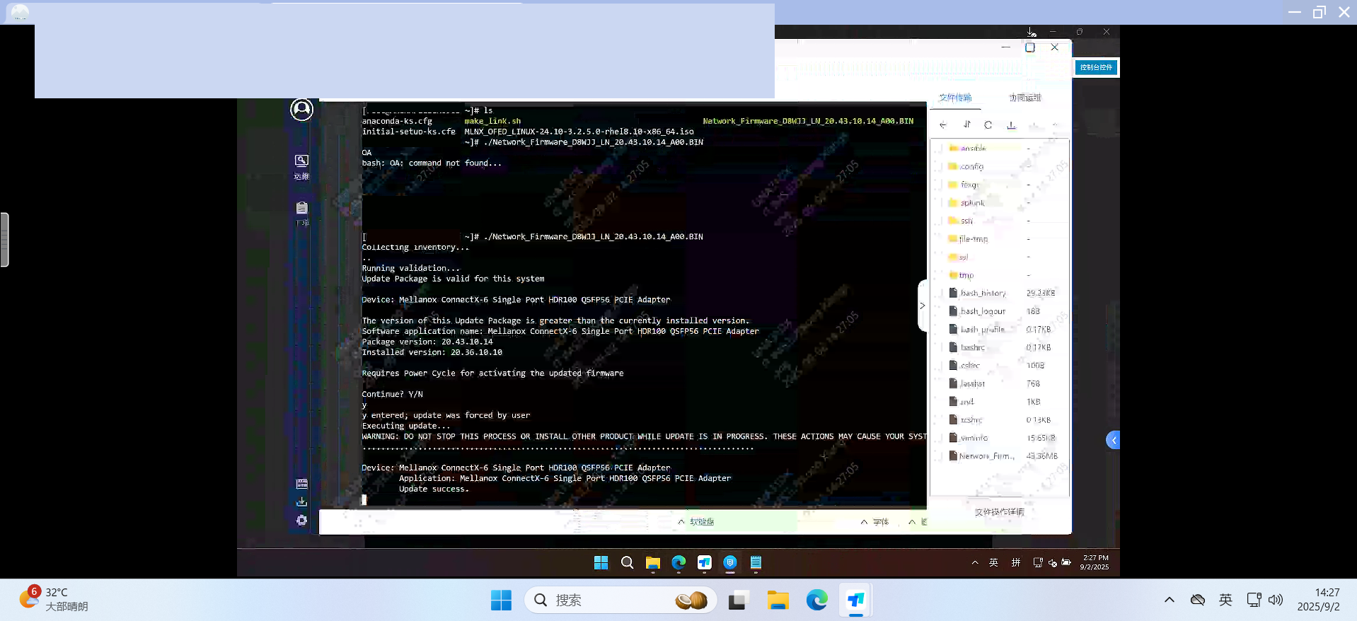The image size is (1357, 621).
Task: Open Start menu in remote desktop taskbar
Action: (601, 563)
